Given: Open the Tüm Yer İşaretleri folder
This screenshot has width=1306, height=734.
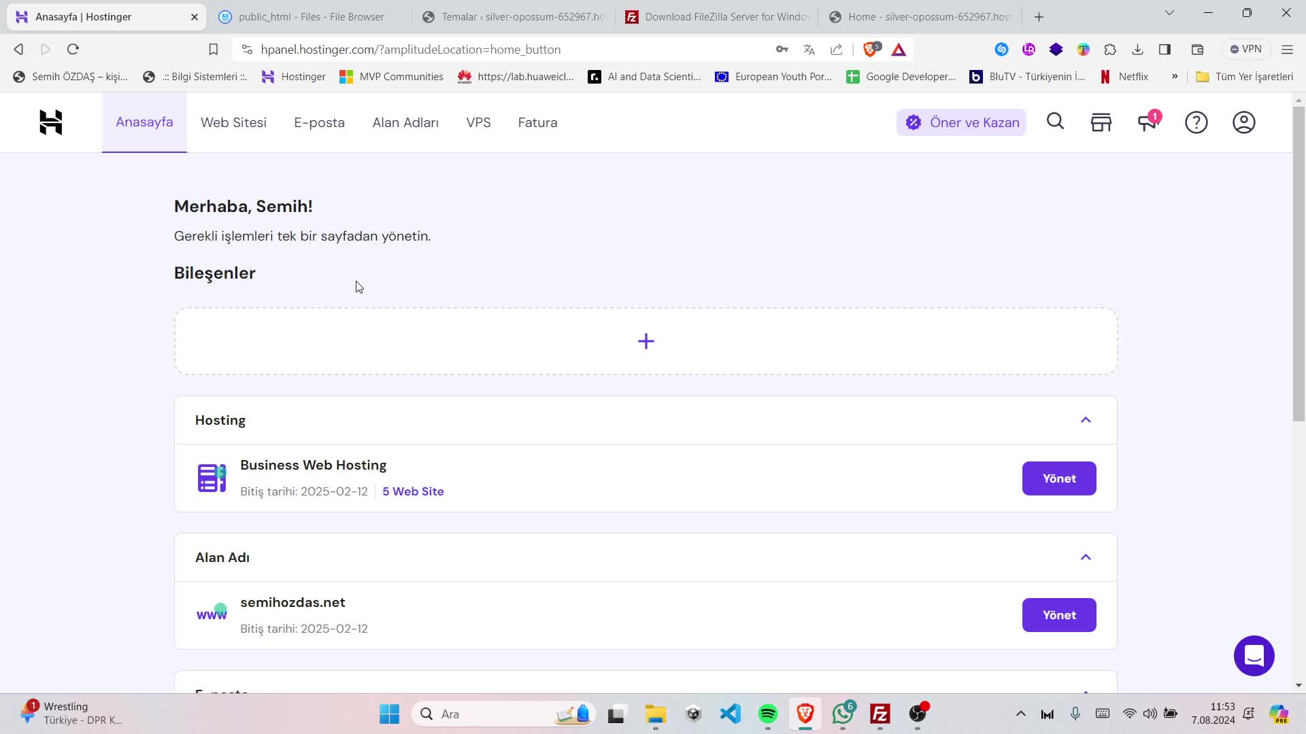Looking at the screenshot, I should [x=1245, y=76].
